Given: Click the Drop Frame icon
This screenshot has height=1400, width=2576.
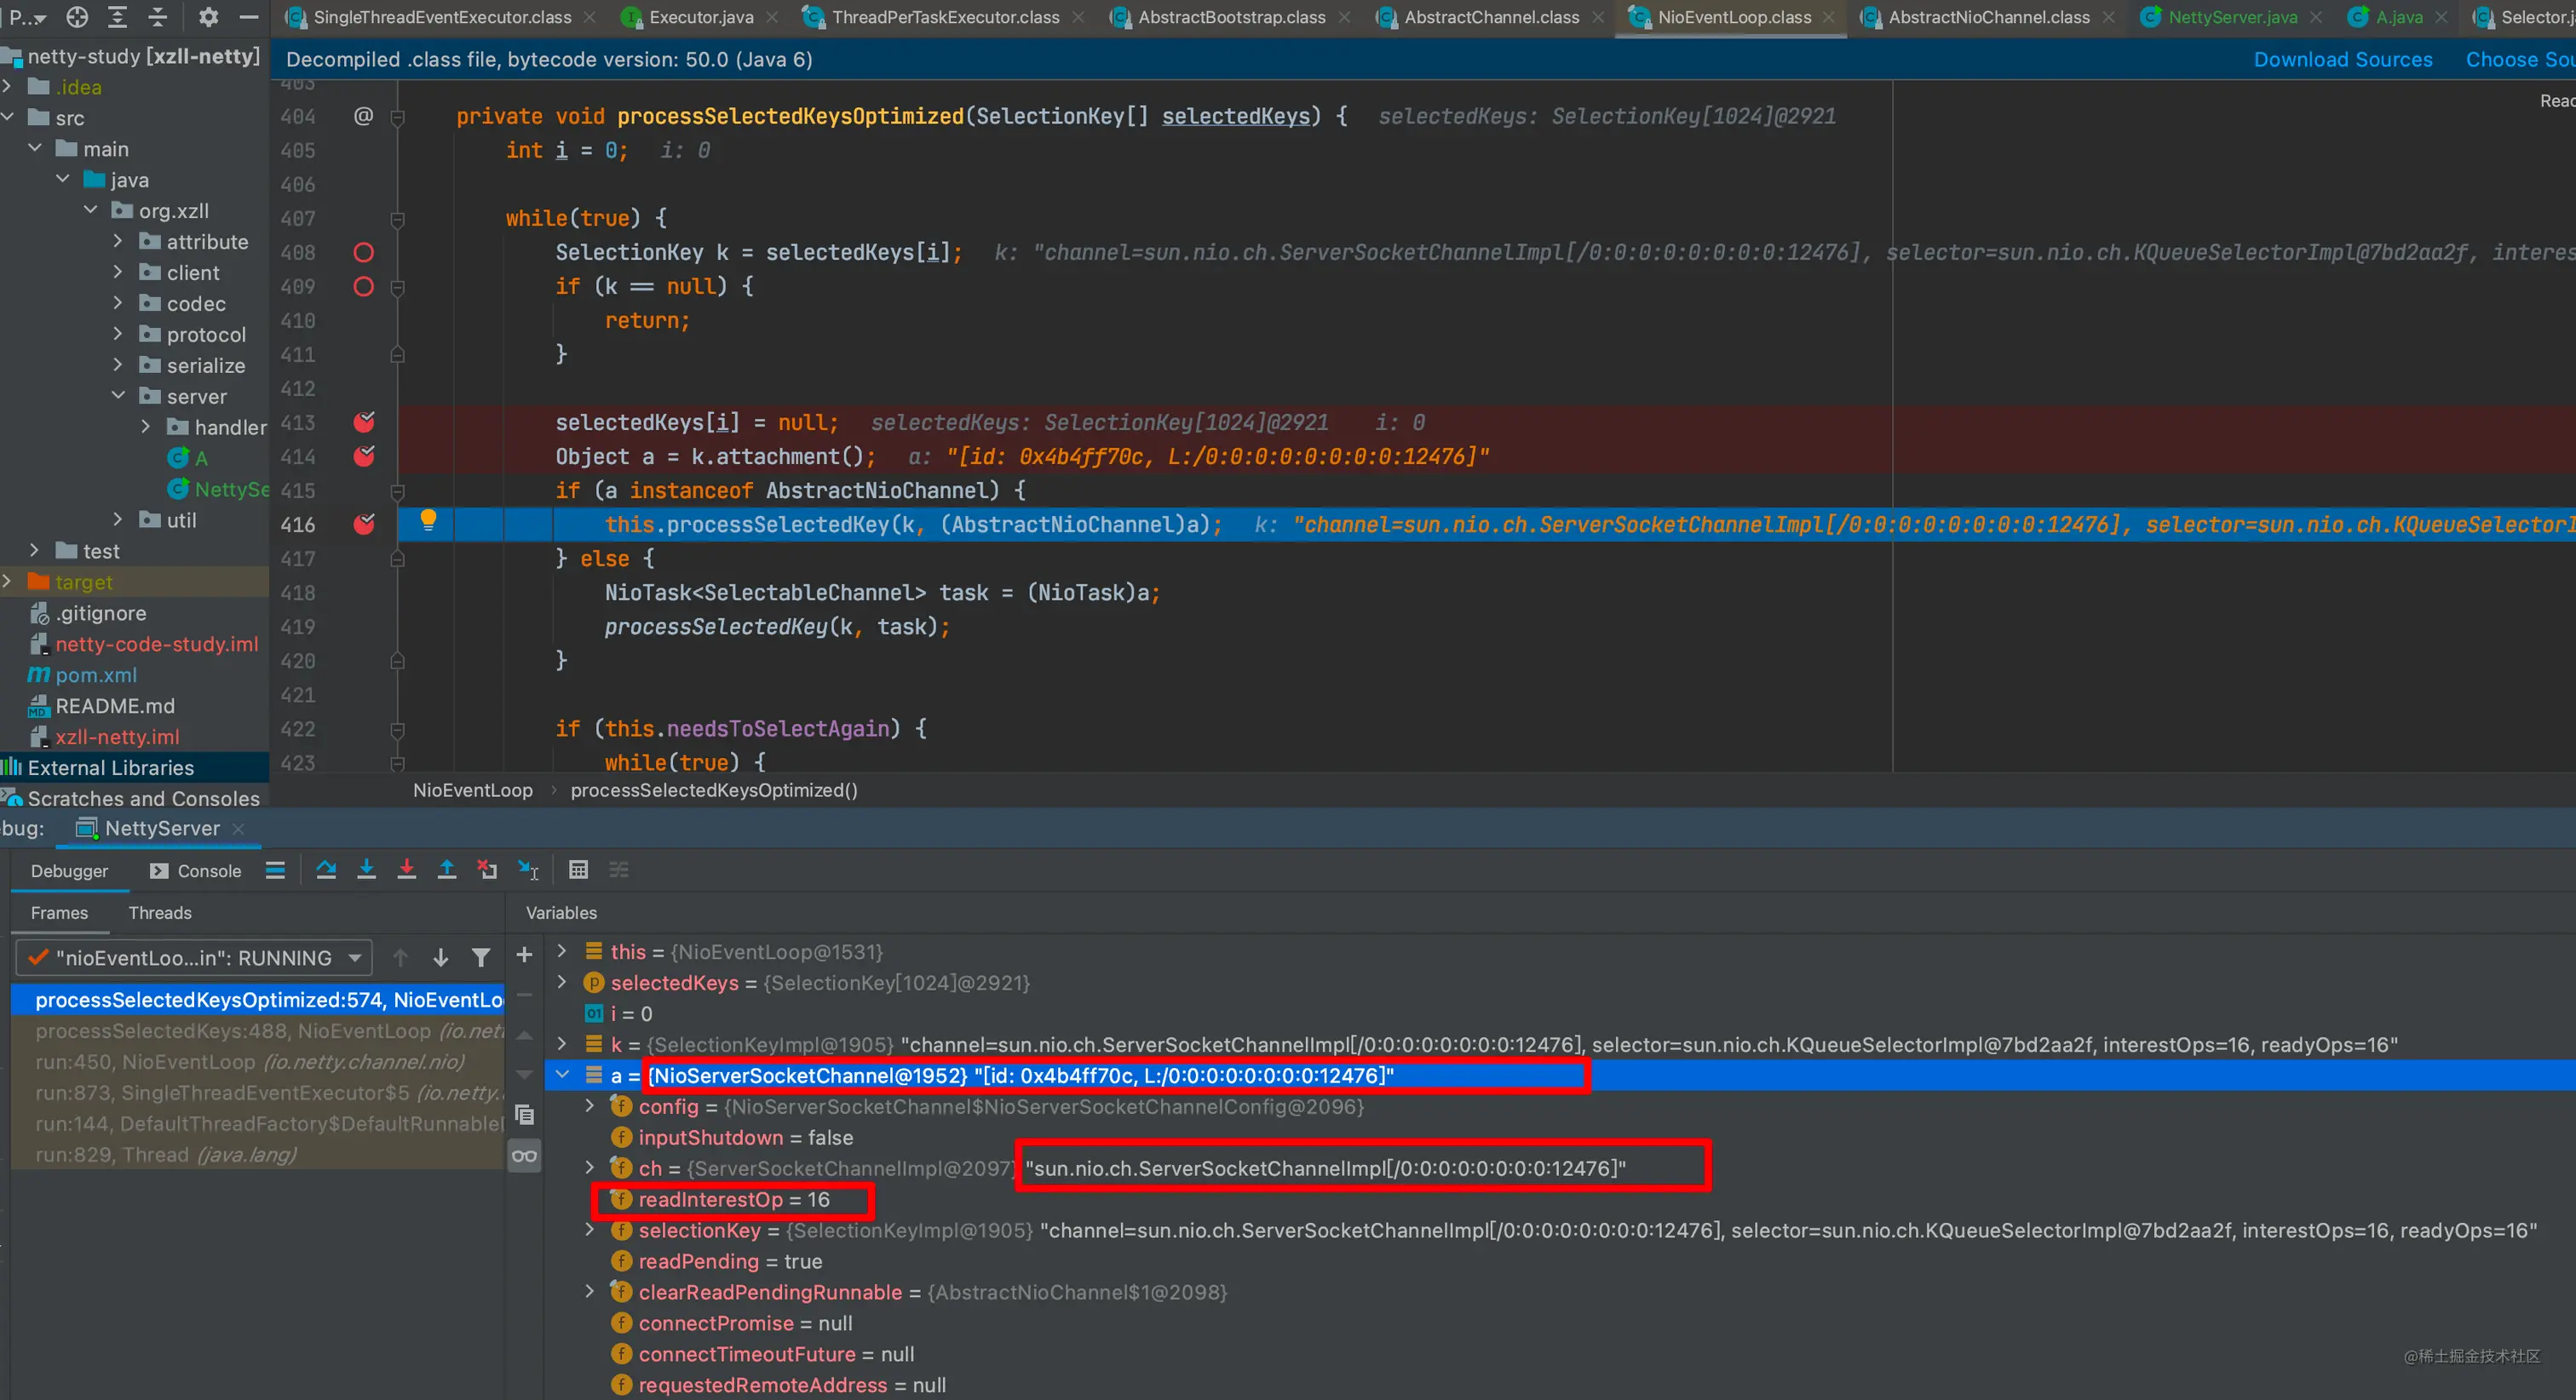Looking at the screenshot, I should click(x=487, y=870).
